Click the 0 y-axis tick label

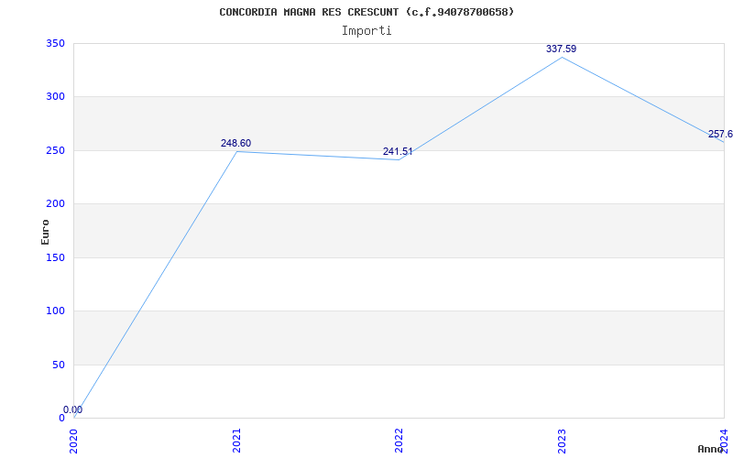(x=61, y=418)
